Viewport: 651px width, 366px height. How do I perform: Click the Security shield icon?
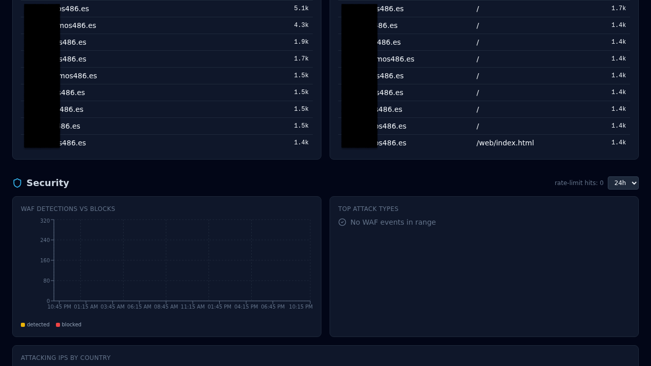[17, 183]
